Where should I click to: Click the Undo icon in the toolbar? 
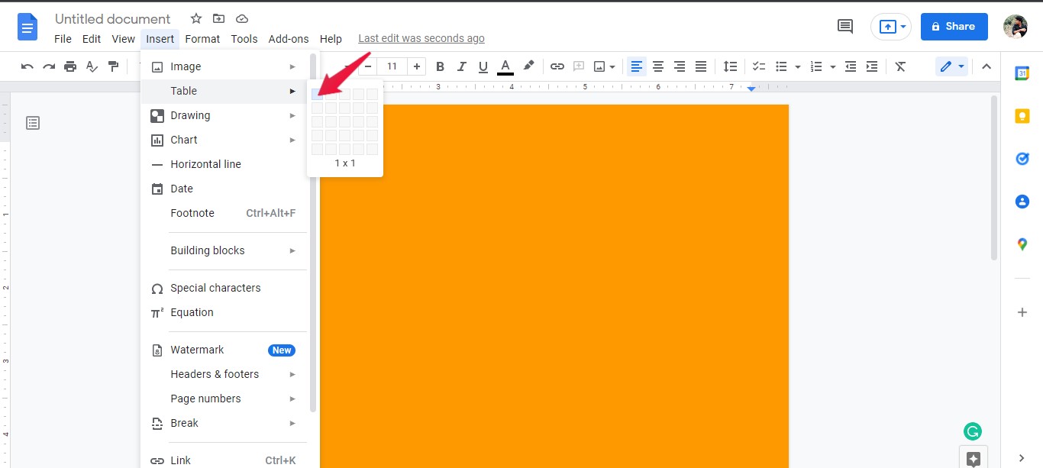pyautogui.click(x=27, y=66)
